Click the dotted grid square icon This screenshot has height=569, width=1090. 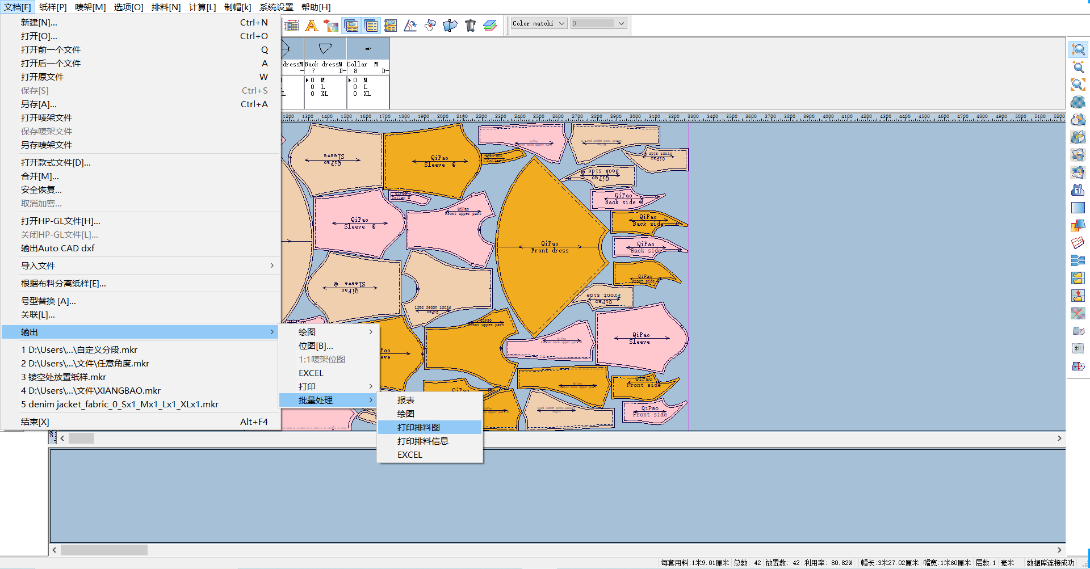click(x=1078, y=348)
